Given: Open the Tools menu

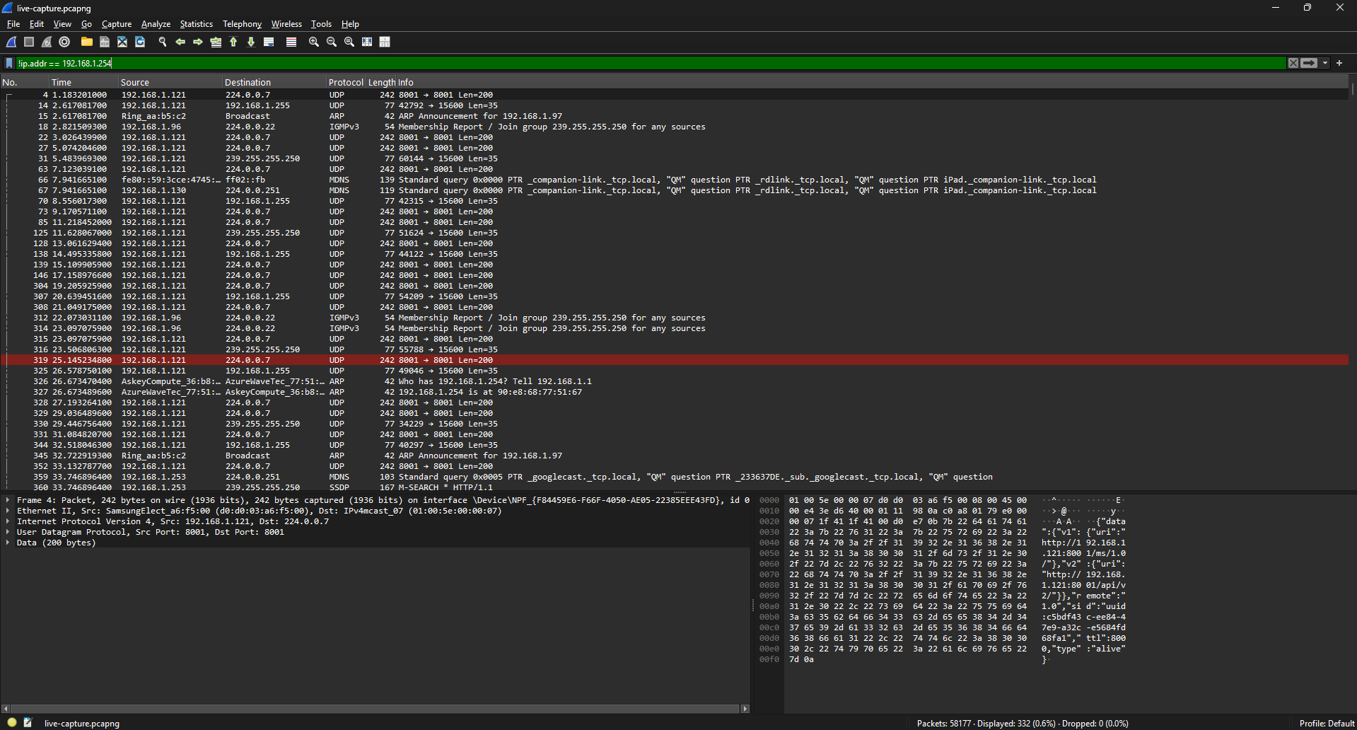Looking at the screenshot, I should coord(321,24).
